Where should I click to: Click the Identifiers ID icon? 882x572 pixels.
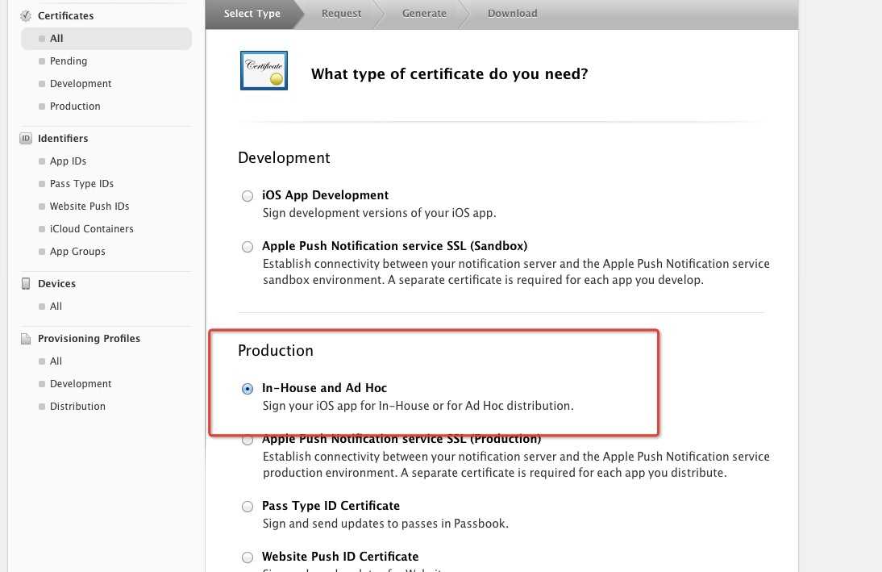click(26, 139)
